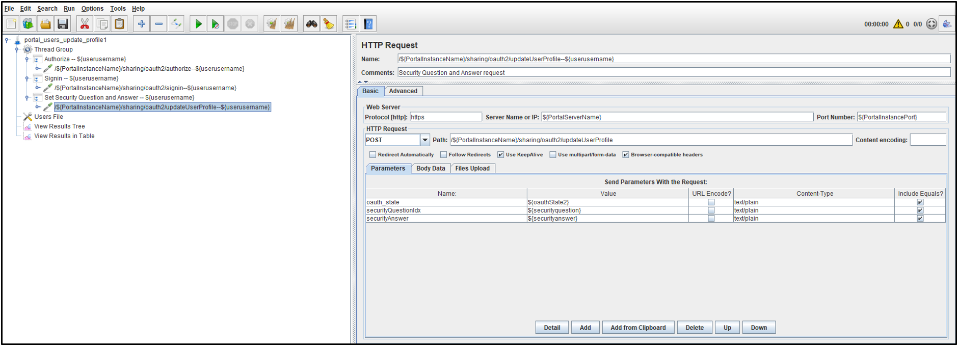
Task: Toggle expander beside updateUserProfile sampler
Action: [x=38, y=107]
